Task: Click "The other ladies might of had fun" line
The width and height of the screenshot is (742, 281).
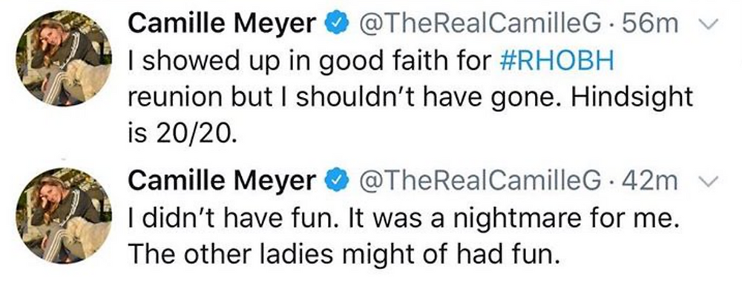Action: 344,256
